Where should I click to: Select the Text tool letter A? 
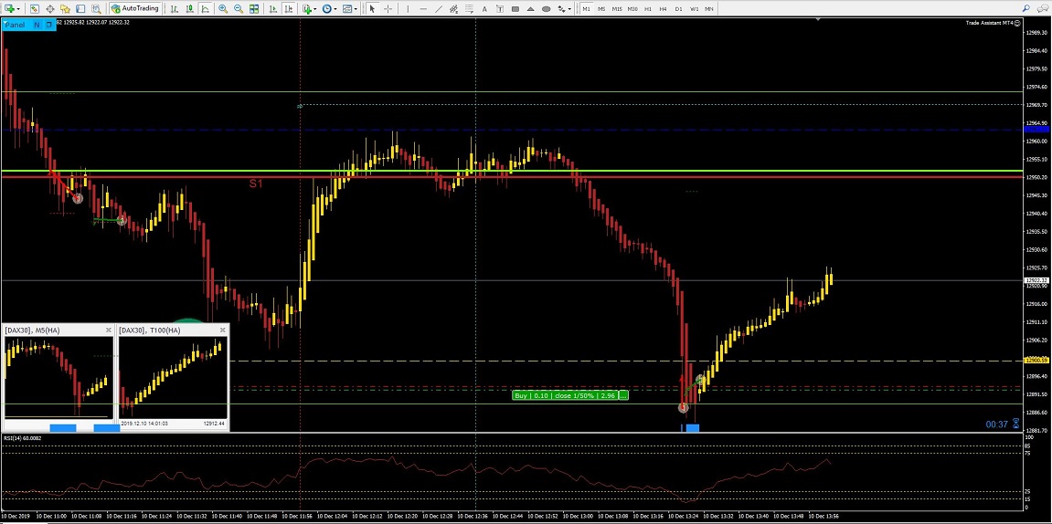484,9
